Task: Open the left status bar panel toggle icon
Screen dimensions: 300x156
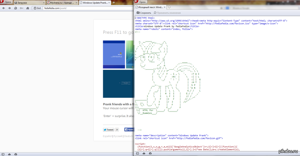Action: (x=3, y=154)
